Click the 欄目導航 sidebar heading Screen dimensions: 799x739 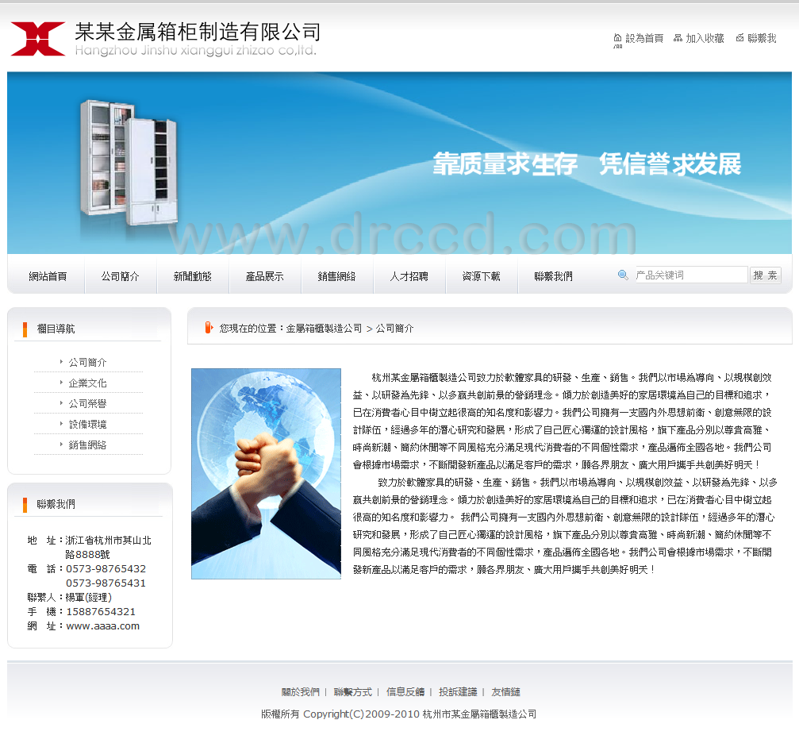pyautogui.click(x=56, y=329)
